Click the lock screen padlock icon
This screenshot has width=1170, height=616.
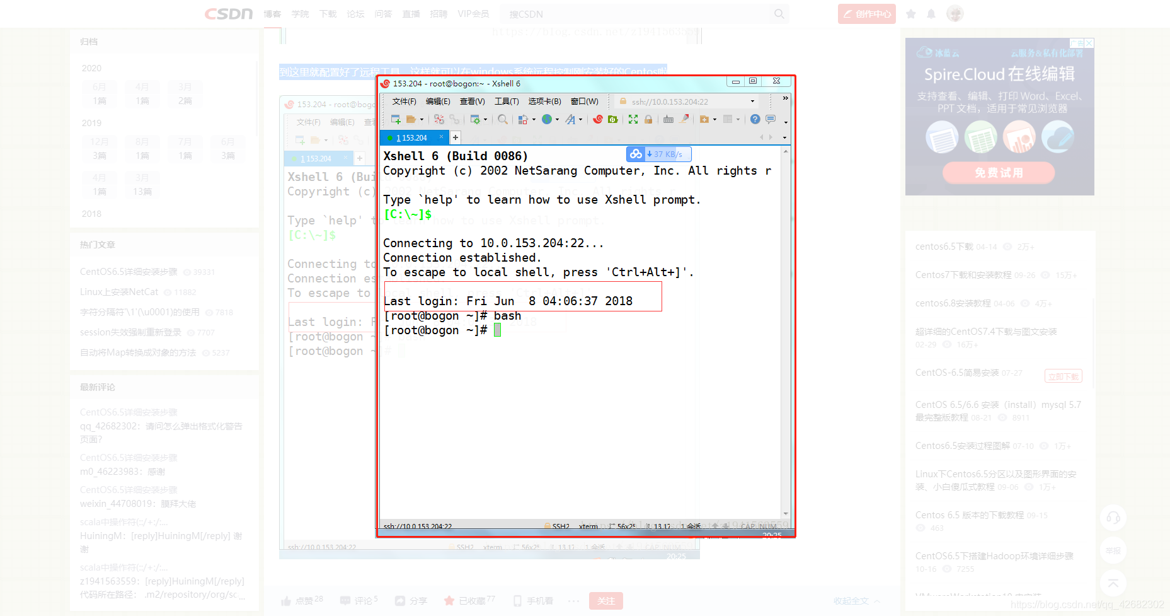[648, 119]
